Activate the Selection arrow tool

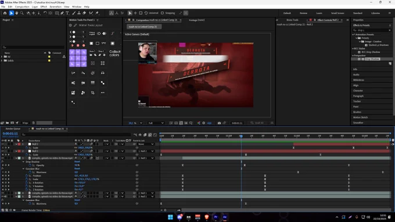pyautogui.click(x=12, y=13)
